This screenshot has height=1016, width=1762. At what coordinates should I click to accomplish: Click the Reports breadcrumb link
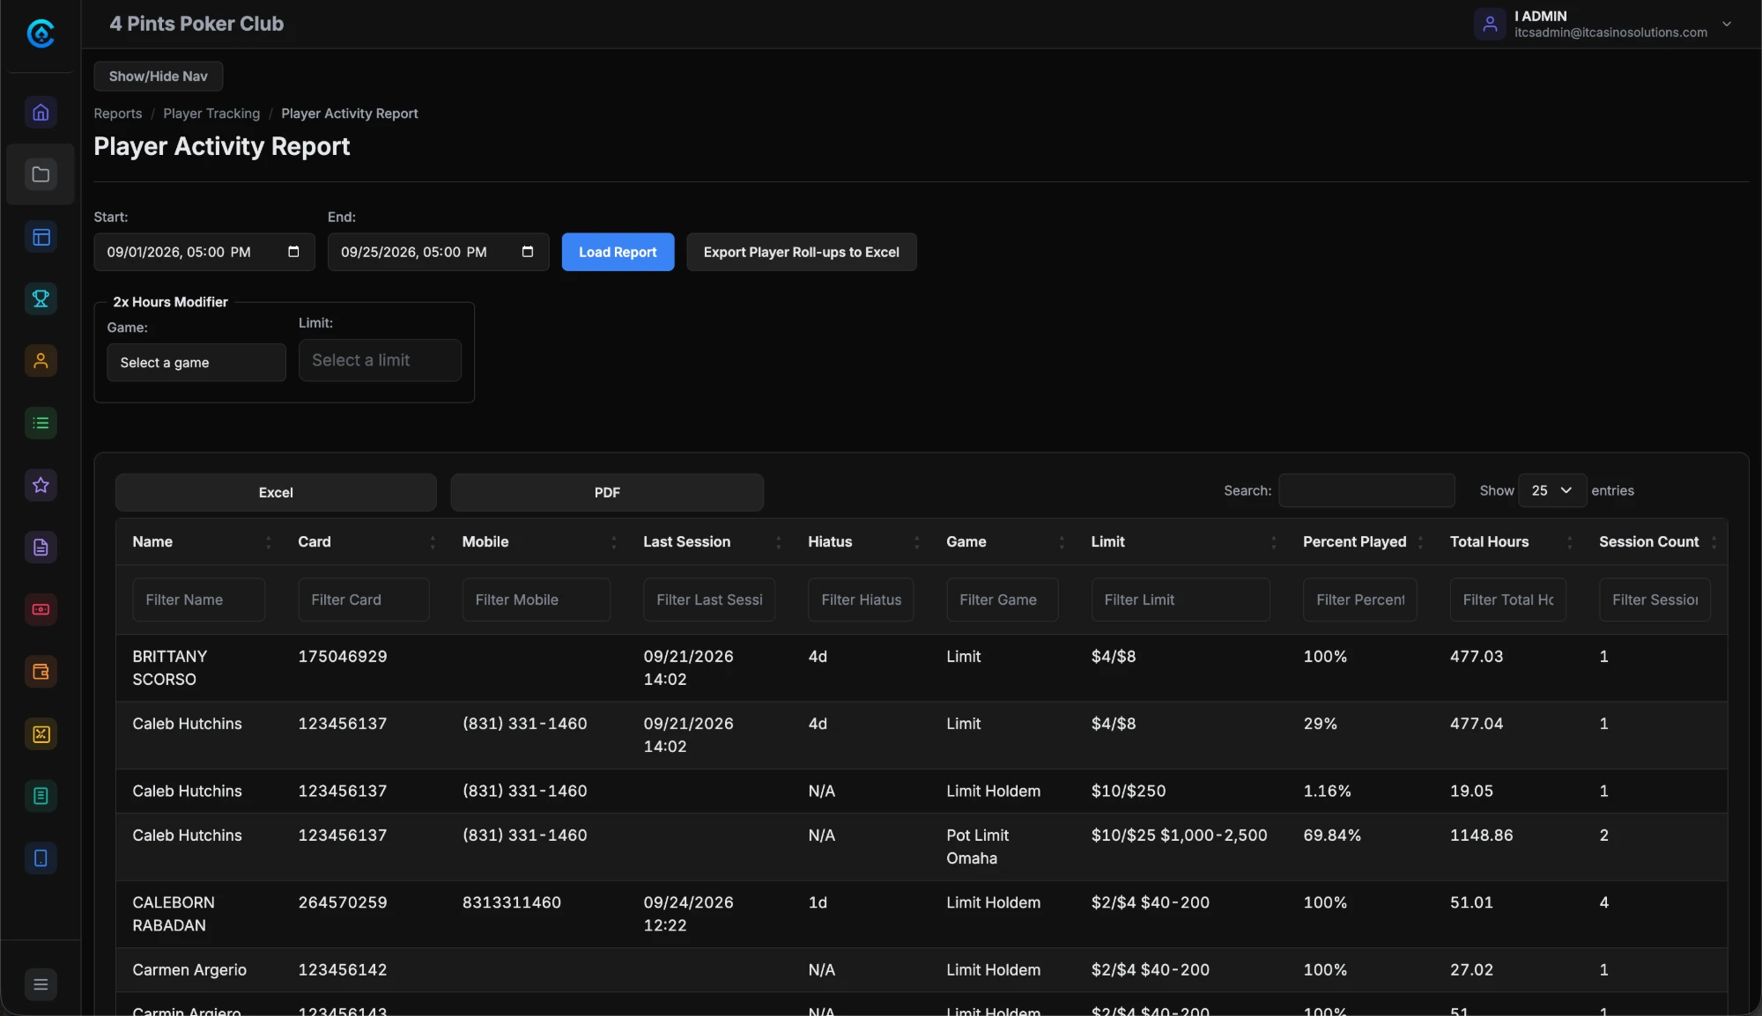118,114
